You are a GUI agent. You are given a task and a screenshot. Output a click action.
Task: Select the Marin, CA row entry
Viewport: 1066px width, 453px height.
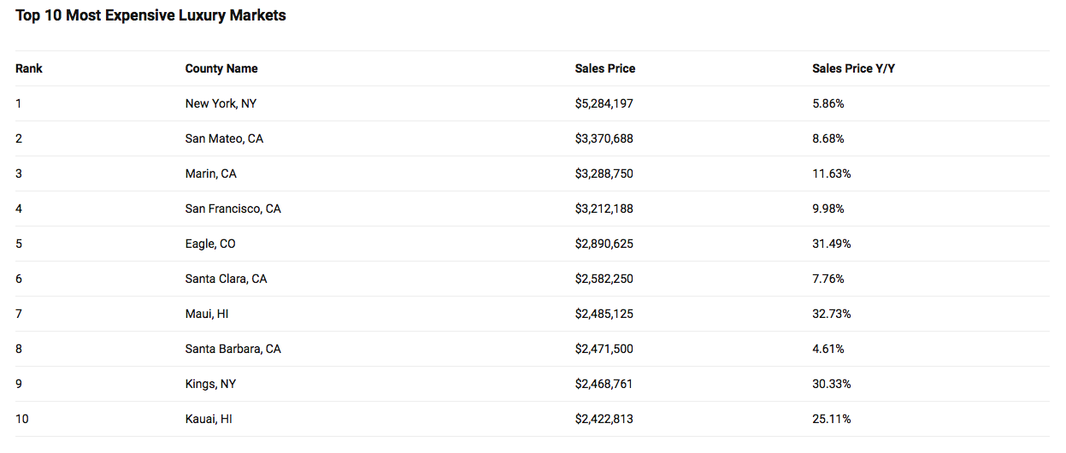coord(211,174)
